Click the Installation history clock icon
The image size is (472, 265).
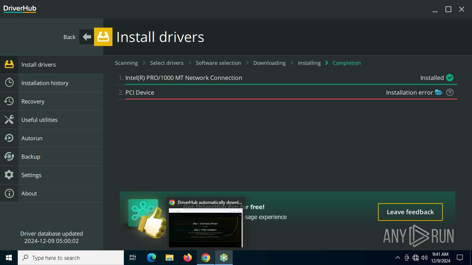coord(9,83)
